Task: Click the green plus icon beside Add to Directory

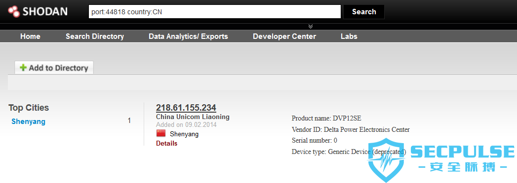Action: (x=23, y=68)
